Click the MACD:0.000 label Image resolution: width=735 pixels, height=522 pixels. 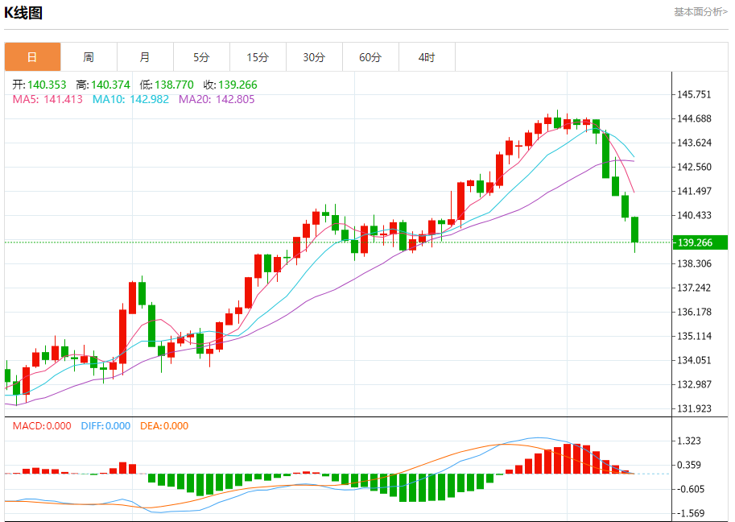tap(42, 426)
